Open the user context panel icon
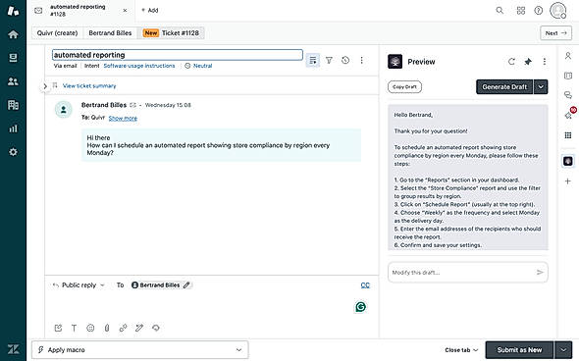This screenshot has height=361, width=579. point(568,56)
